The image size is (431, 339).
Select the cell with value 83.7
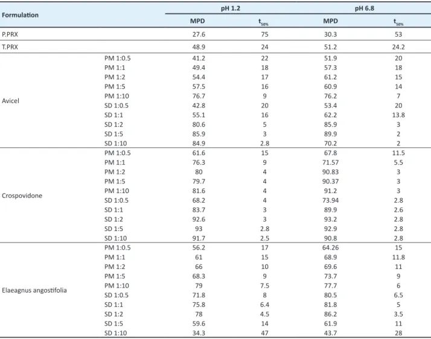pyautogui.click(x=199, y=210)
